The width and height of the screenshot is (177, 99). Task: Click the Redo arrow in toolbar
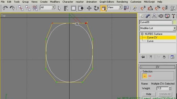[x=12, y=8]
